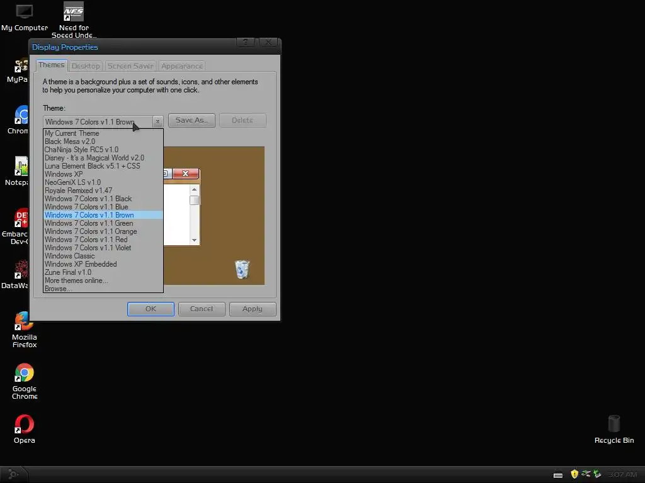
Task: Select the Windows XP Embedded theme
Action: point(103,264)
